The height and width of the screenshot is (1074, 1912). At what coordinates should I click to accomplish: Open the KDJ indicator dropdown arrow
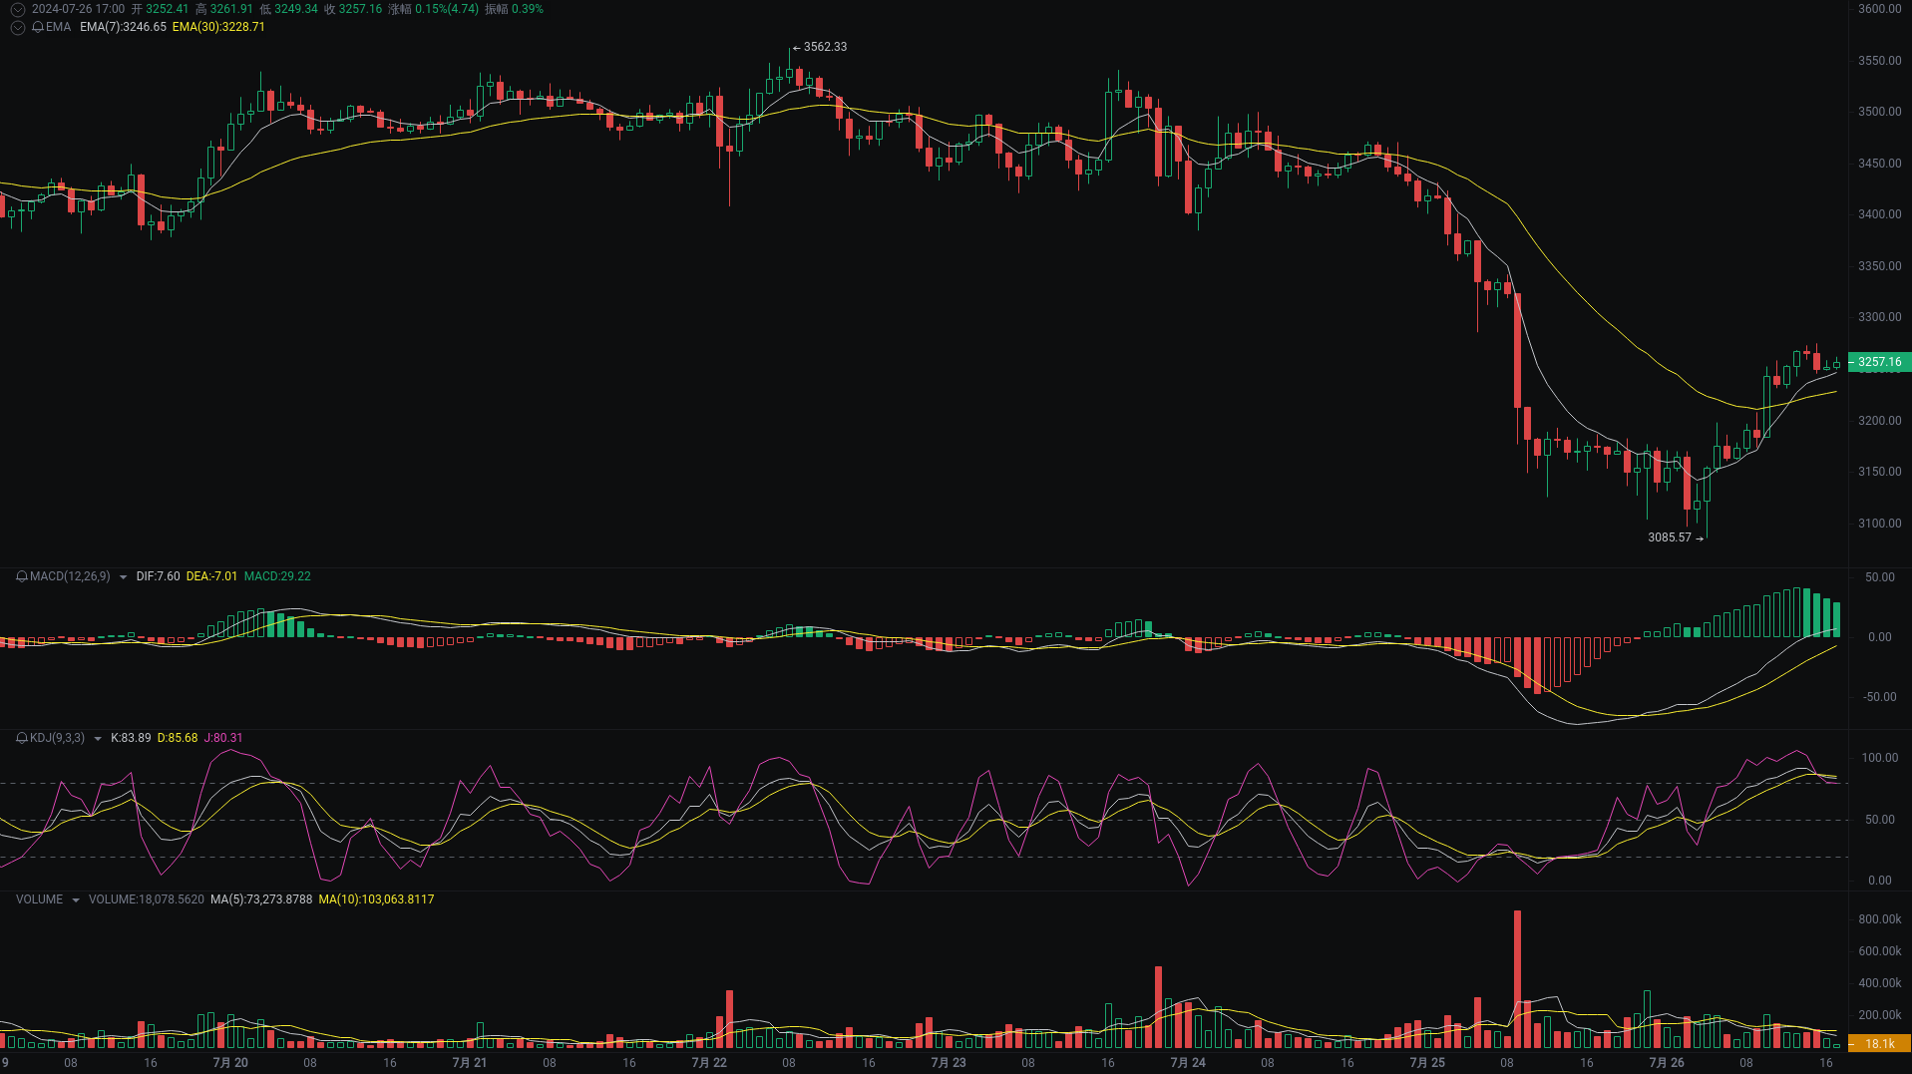point(98,738)
